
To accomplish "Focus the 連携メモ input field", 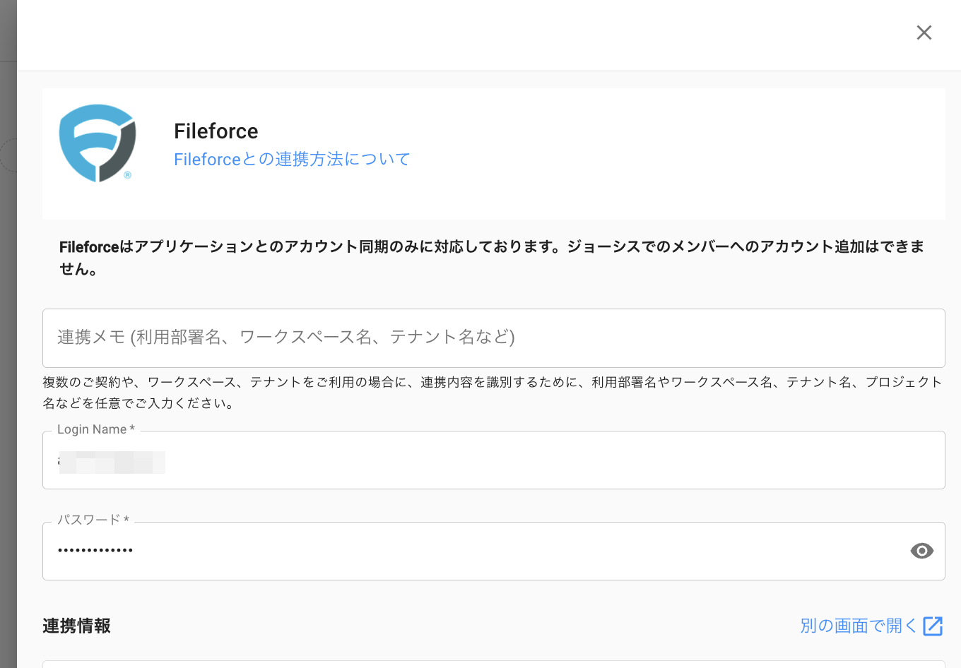I will click(493, 338).
